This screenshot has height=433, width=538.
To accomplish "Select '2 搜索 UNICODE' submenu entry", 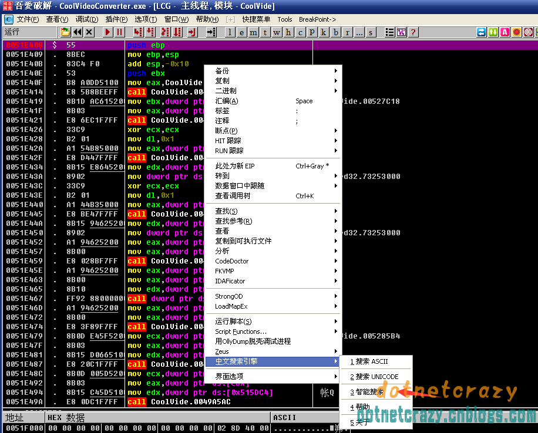I will 376,377.
